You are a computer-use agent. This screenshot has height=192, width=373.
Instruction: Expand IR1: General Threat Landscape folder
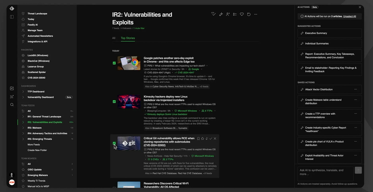pos(23,117)
